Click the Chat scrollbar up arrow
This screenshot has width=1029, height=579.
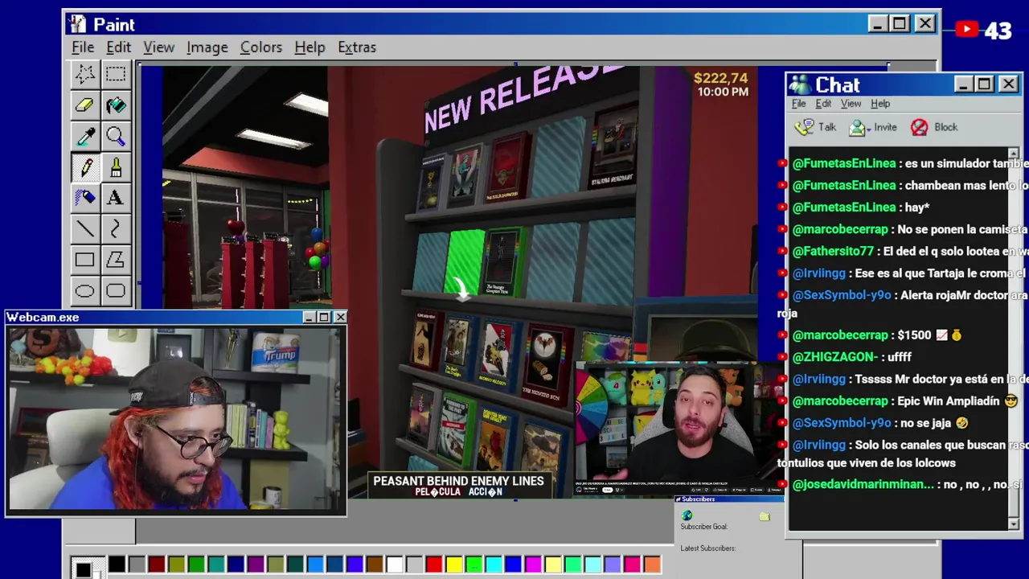1013,153
